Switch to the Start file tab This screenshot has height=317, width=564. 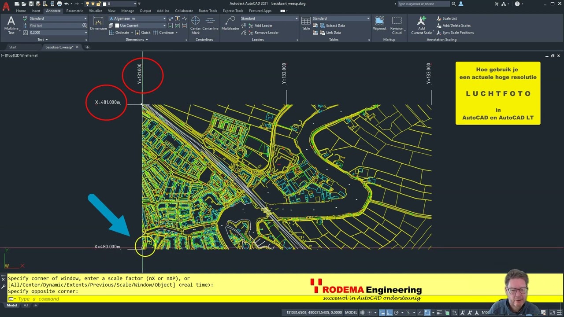point(13,47)
